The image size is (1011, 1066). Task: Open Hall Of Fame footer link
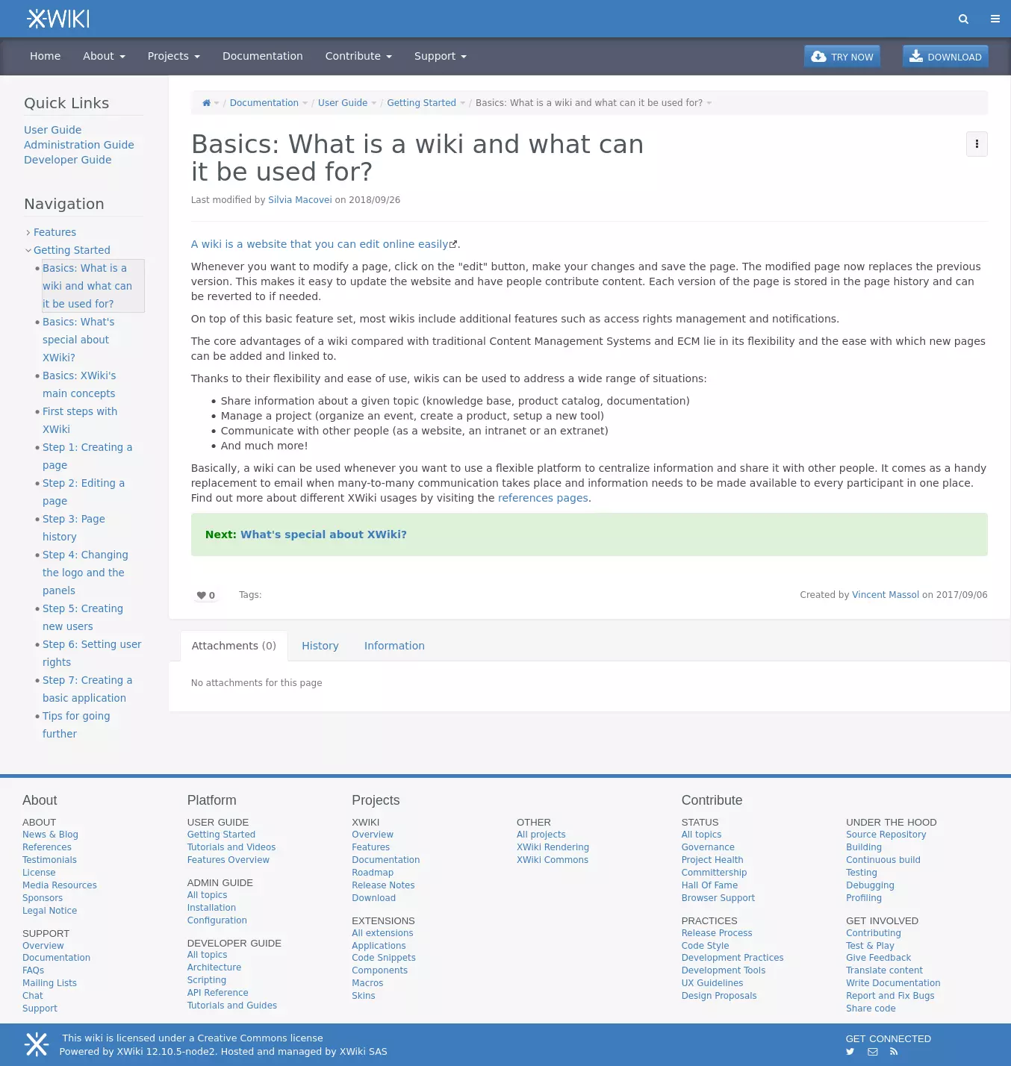tap(709, 885)
